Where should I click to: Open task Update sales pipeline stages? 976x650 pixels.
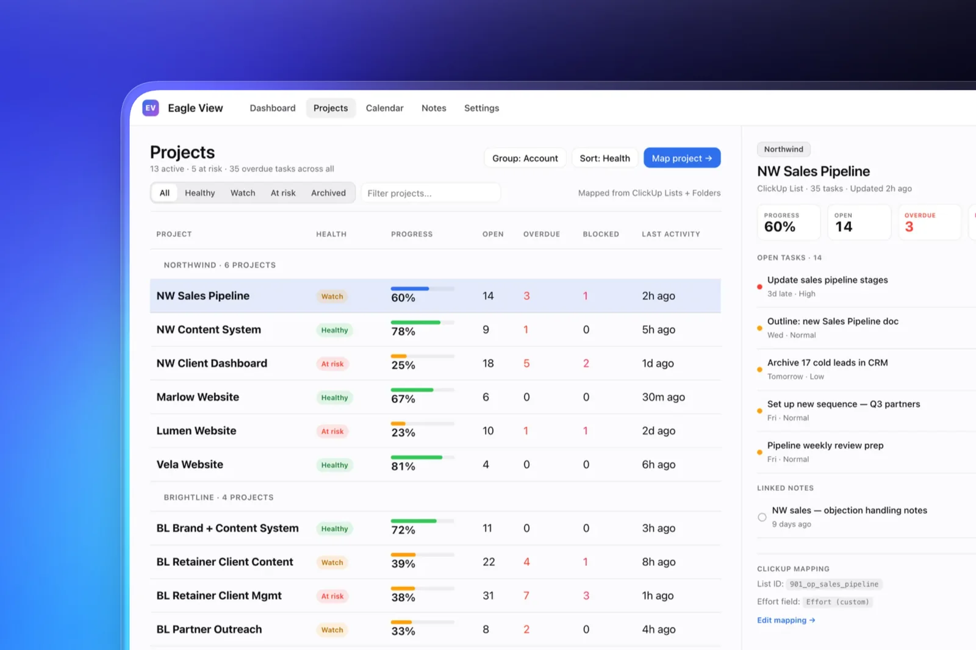click(828, 280)
